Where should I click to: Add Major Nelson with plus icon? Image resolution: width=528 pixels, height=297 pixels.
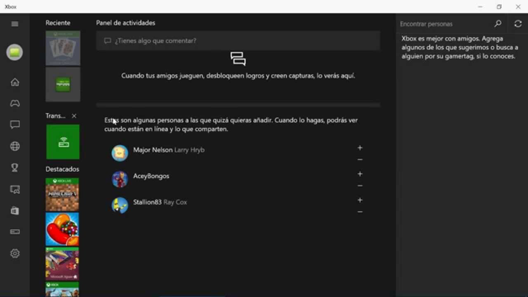point(360,148)
